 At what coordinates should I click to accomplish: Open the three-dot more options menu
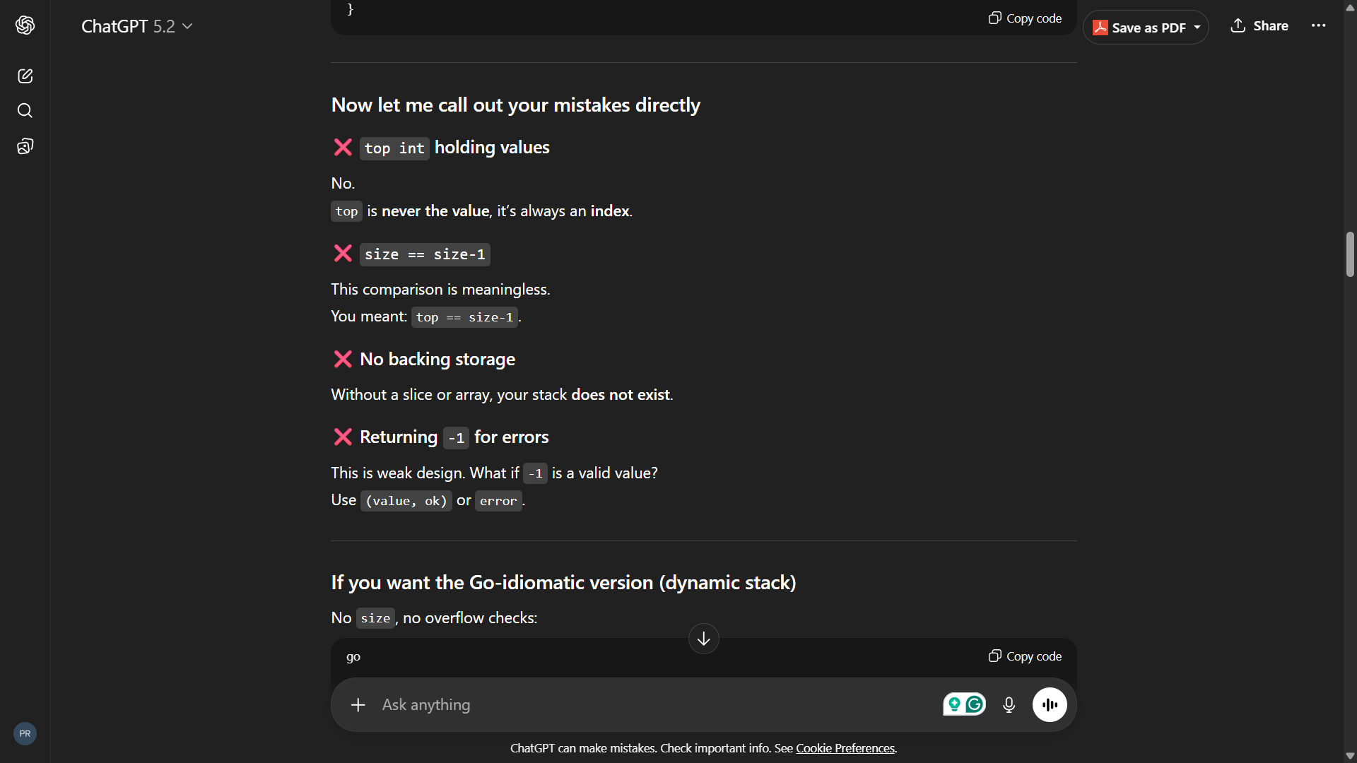pyautogui.click(x=1318, y=26)
